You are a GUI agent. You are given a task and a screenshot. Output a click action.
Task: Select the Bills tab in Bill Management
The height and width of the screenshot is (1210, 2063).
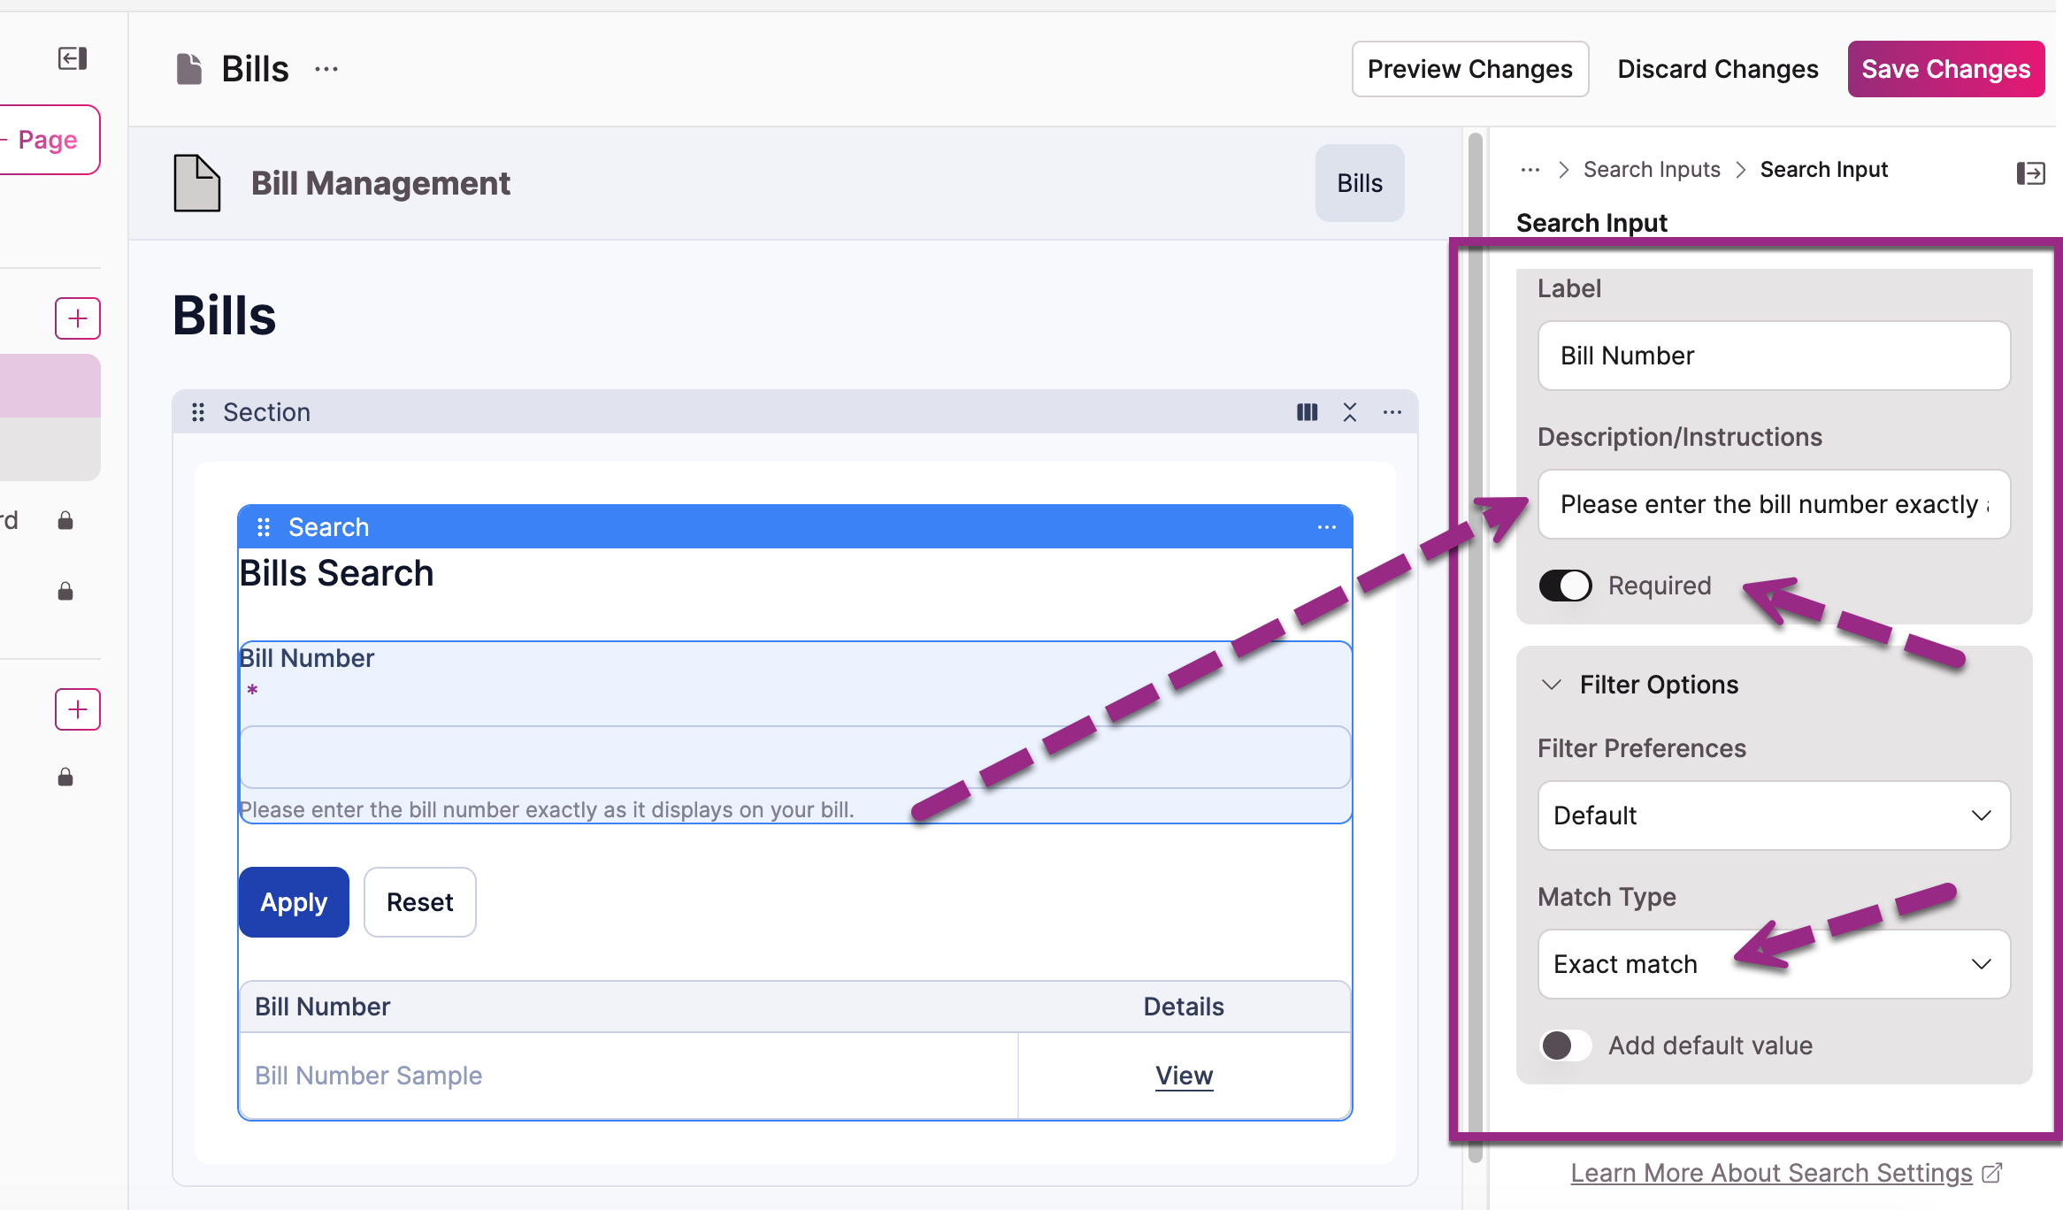click(1360, 183)
